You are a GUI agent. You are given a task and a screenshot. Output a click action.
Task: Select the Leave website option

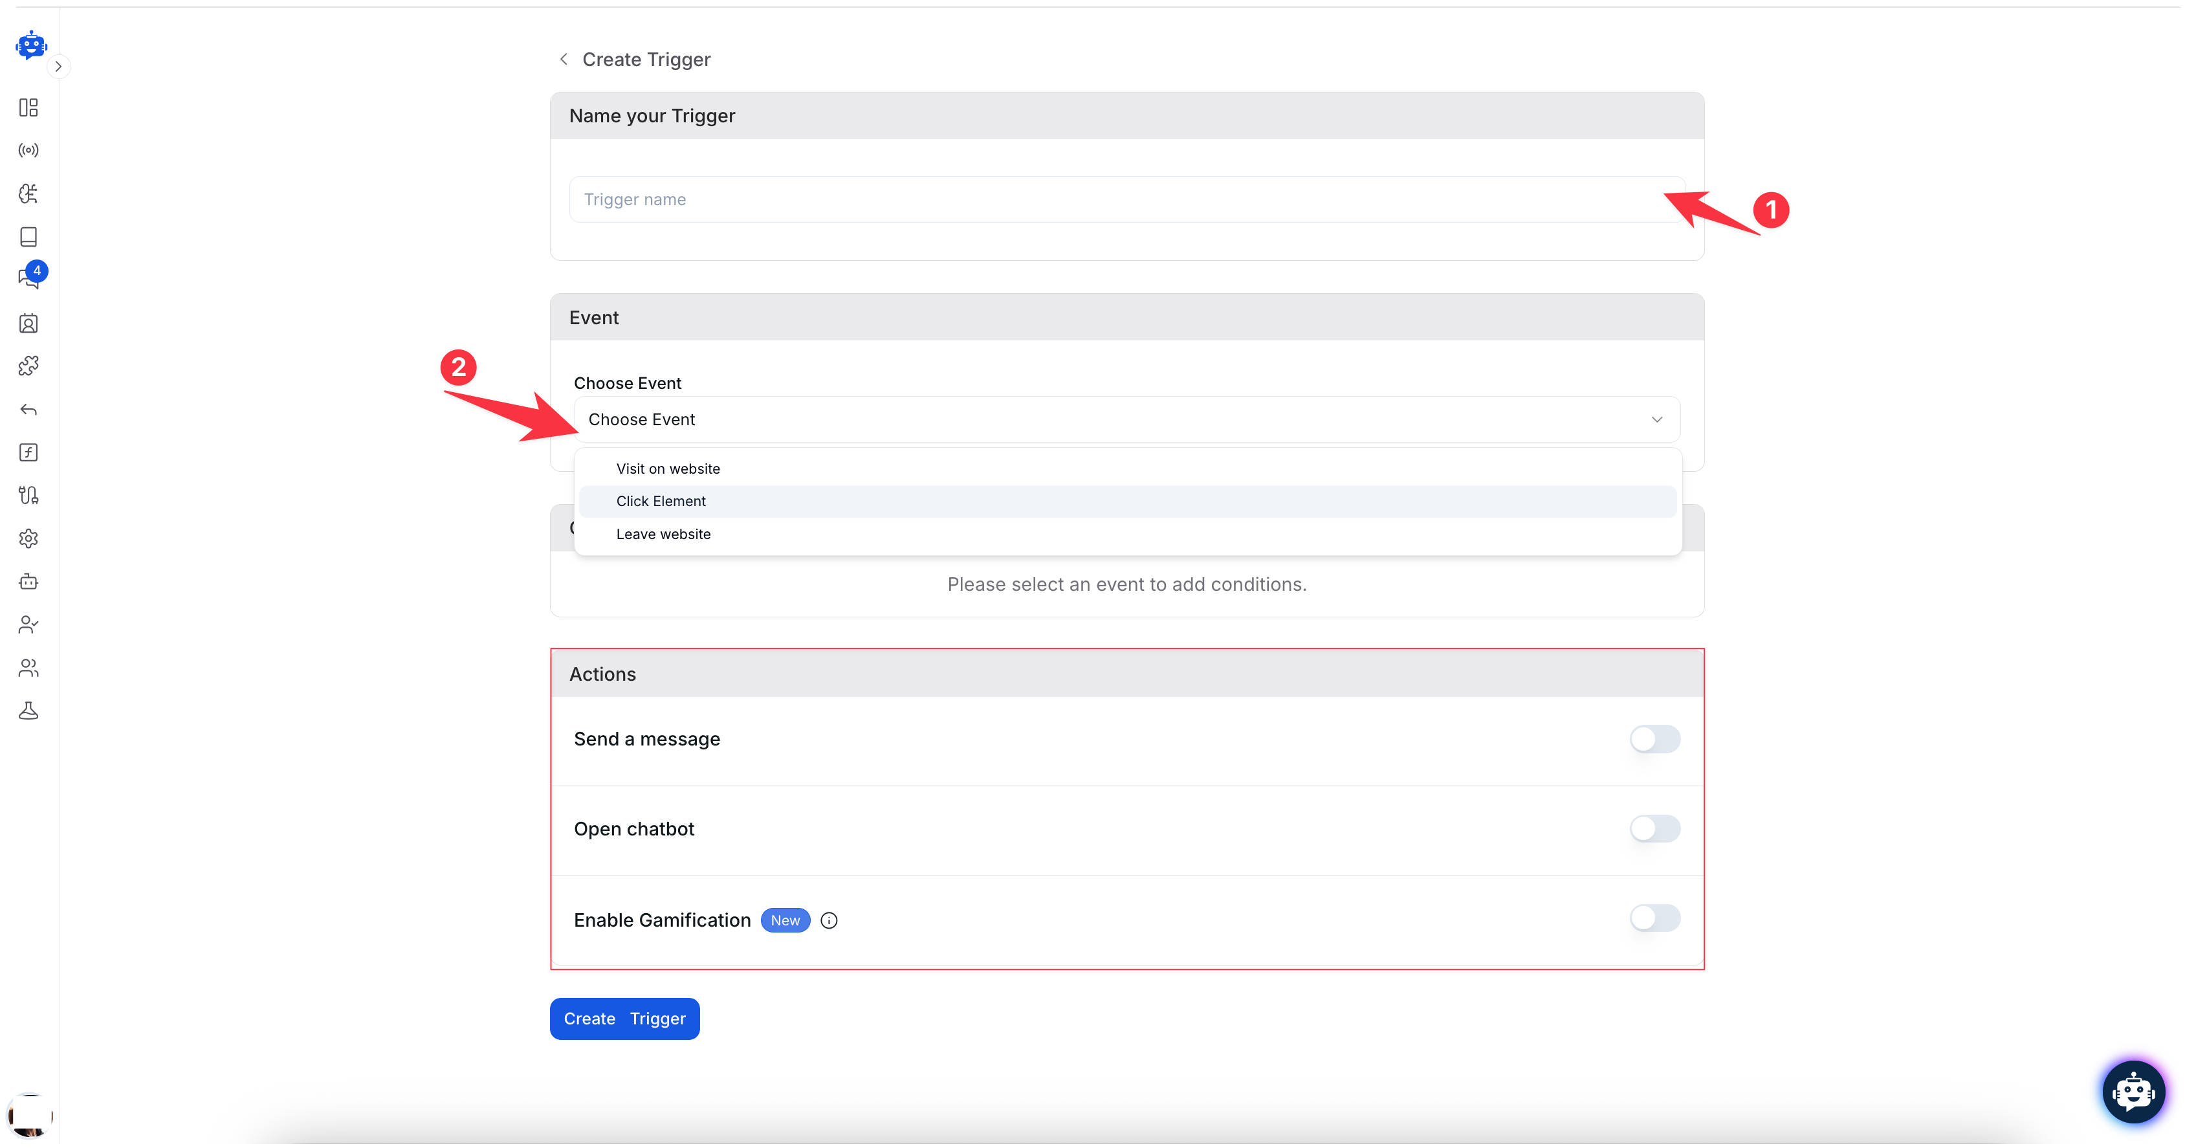(663, 534)
